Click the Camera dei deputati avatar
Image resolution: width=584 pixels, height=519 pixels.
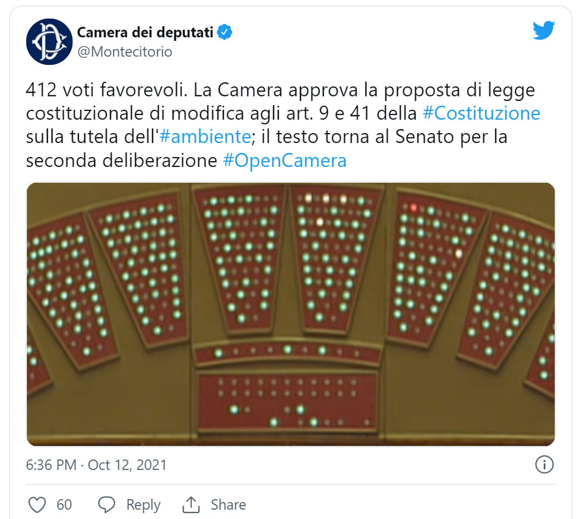click(49, 41)
